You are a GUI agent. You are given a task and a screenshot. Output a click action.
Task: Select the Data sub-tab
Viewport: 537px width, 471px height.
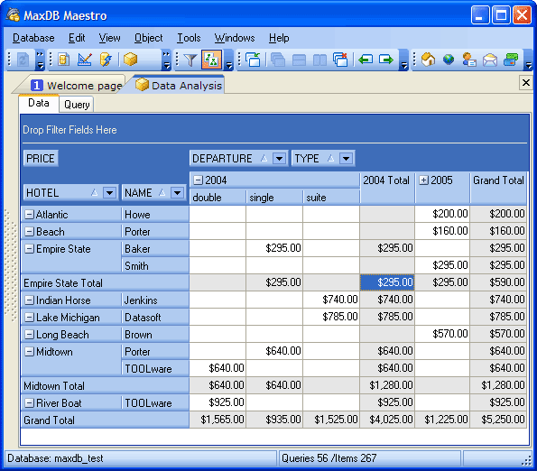click(38, 103)
